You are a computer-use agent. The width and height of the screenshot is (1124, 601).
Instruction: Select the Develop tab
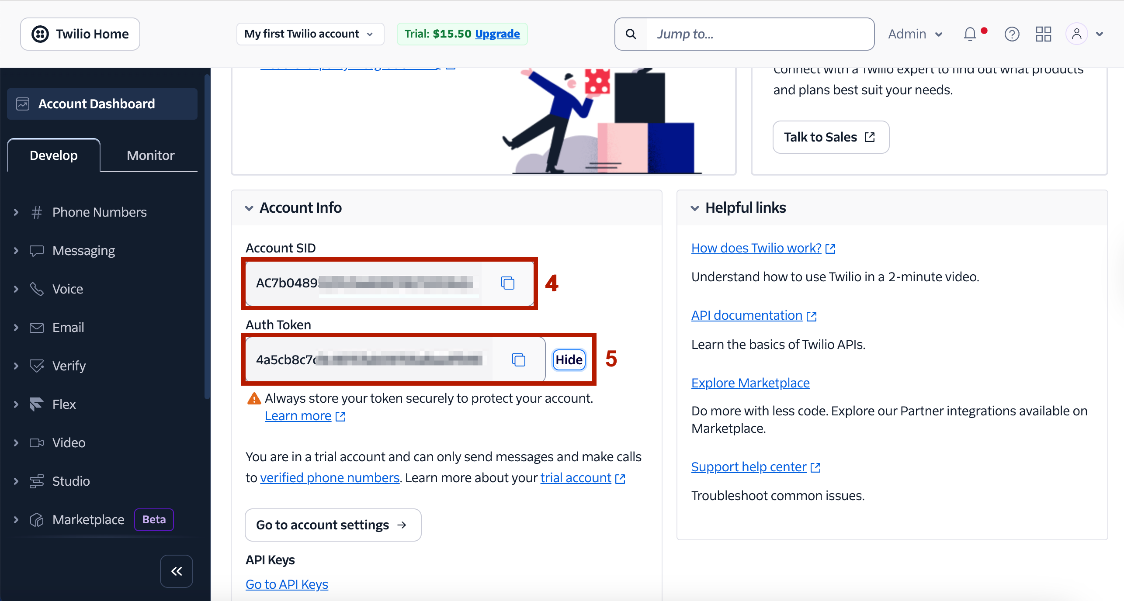[54, 155]
